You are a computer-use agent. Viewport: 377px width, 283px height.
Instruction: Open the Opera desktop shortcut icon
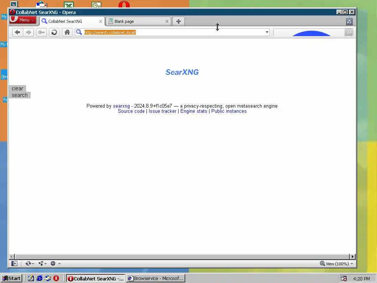coord(124,4)
